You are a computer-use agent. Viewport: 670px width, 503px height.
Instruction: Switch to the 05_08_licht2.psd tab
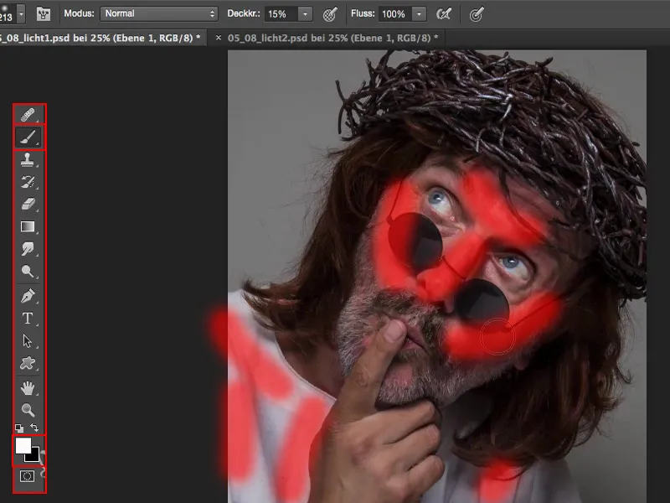[332, 38]
